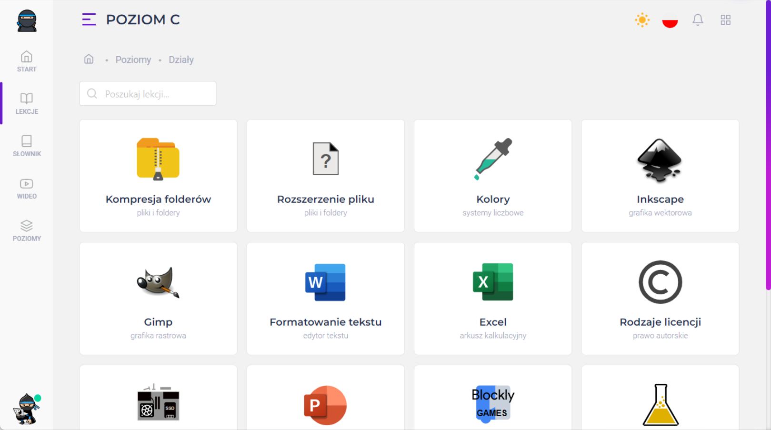Open START in the sidebar
Image resolution: width=771 pixels, height=430 pixels.
[27, 61]
